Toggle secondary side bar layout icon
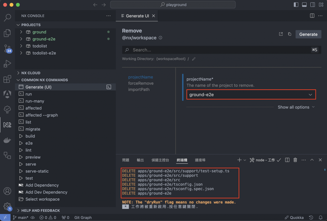 pos(313,4)
